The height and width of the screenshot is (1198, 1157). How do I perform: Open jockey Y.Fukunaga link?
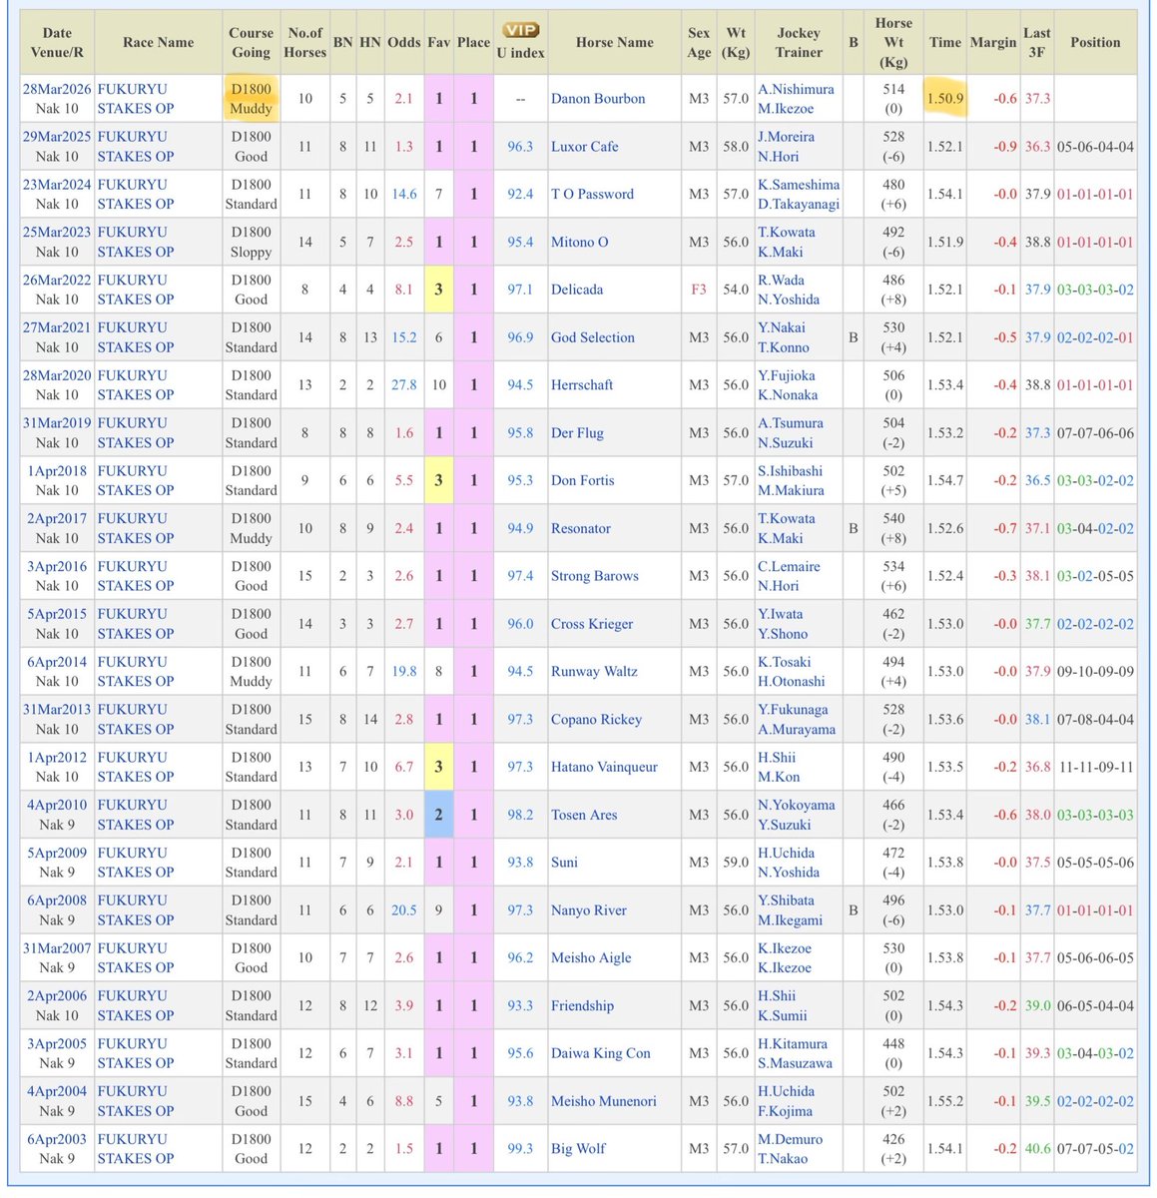pos(797,710)
